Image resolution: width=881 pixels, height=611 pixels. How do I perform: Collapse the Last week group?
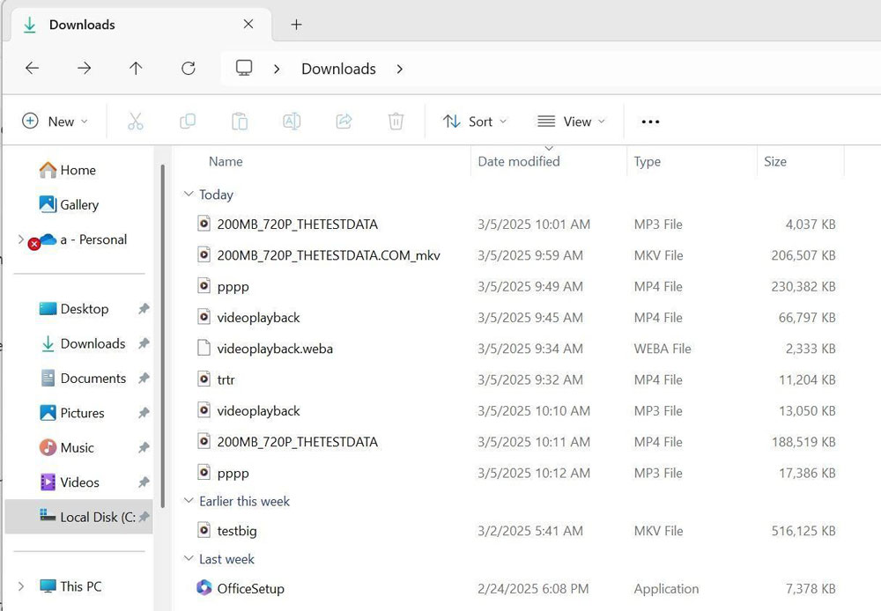tap(189, 559)
